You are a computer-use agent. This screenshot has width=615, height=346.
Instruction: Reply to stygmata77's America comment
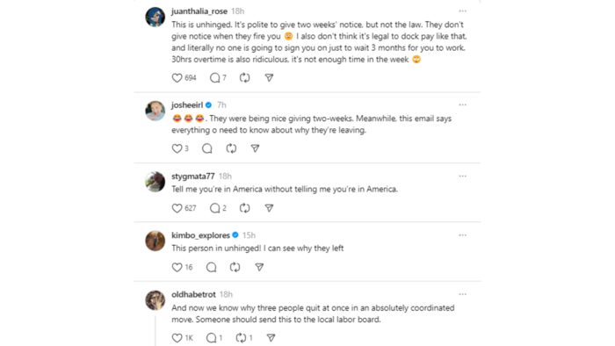[214, 208]
